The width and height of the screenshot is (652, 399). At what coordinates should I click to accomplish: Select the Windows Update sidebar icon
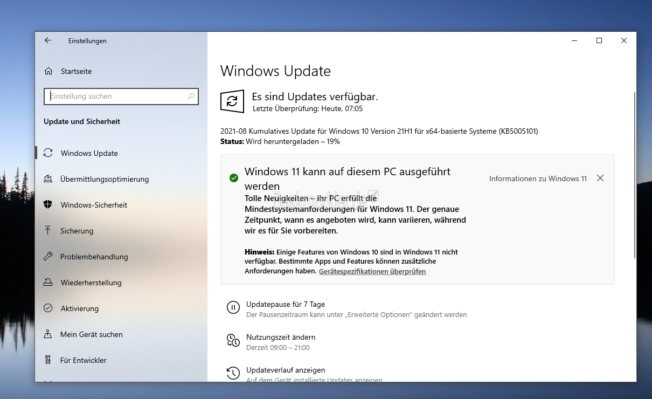[x=48, y=153]
